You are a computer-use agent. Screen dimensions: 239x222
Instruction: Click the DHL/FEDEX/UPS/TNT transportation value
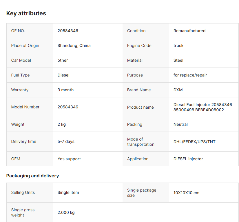click(x=194, y=142)
